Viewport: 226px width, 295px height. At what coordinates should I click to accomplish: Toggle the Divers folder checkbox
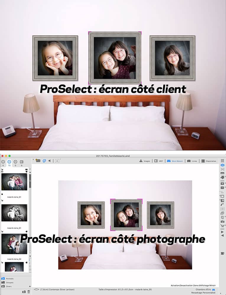3,286
